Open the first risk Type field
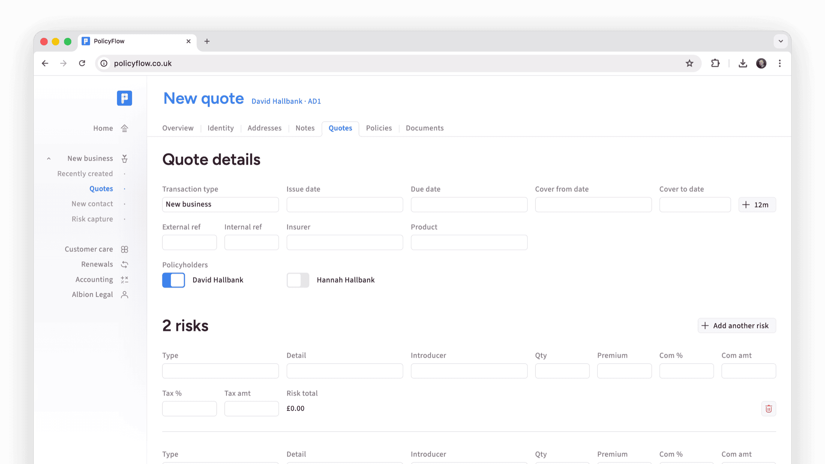 pos(220,371)
